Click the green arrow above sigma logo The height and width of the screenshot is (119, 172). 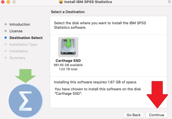[25, 75]
